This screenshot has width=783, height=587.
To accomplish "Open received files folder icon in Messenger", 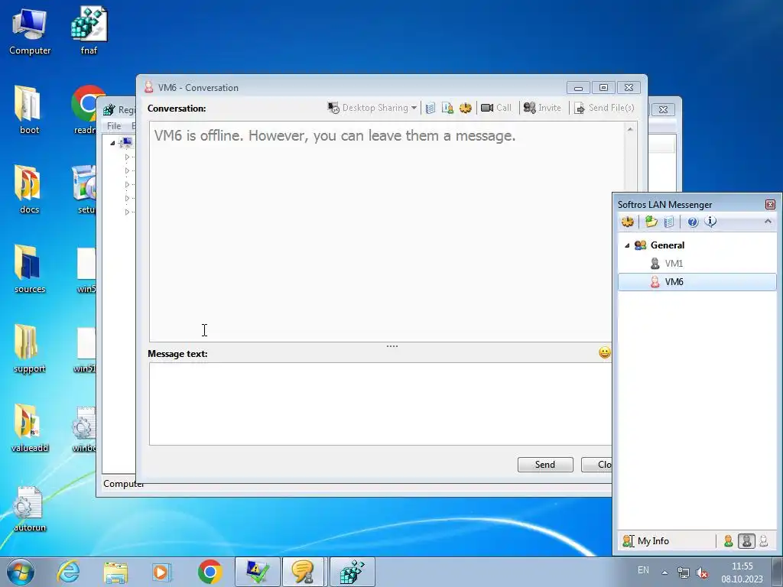I will pos(651,222).
